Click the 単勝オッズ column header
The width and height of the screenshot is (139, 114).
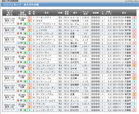[108, 13]
